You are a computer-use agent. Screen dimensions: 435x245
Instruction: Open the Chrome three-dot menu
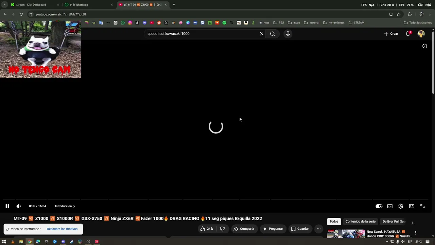tap(430, 14)
